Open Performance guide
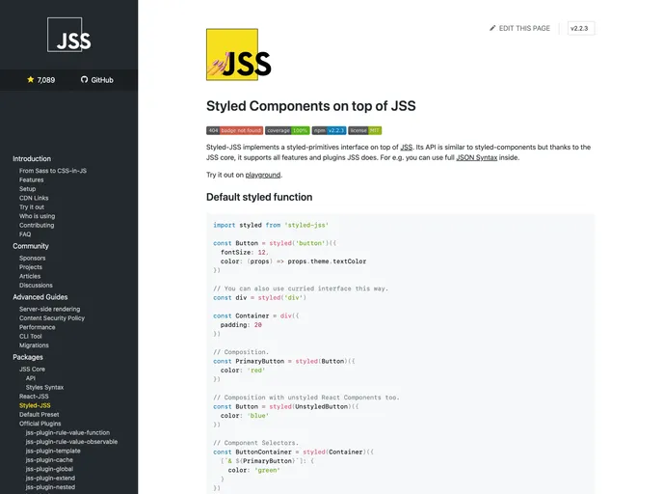The image size is (663, 494). 38,327
